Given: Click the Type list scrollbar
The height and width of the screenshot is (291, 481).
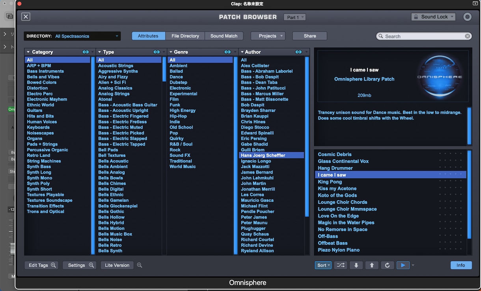Looking at the screenshot, I should point(164,69).
